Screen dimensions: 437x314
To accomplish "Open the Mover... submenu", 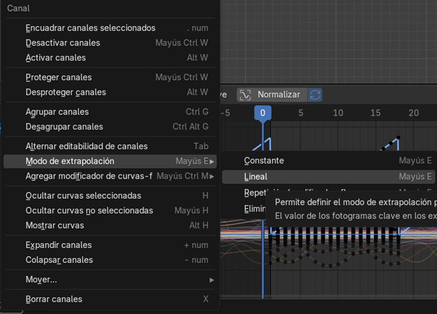I will coord(110,280).
